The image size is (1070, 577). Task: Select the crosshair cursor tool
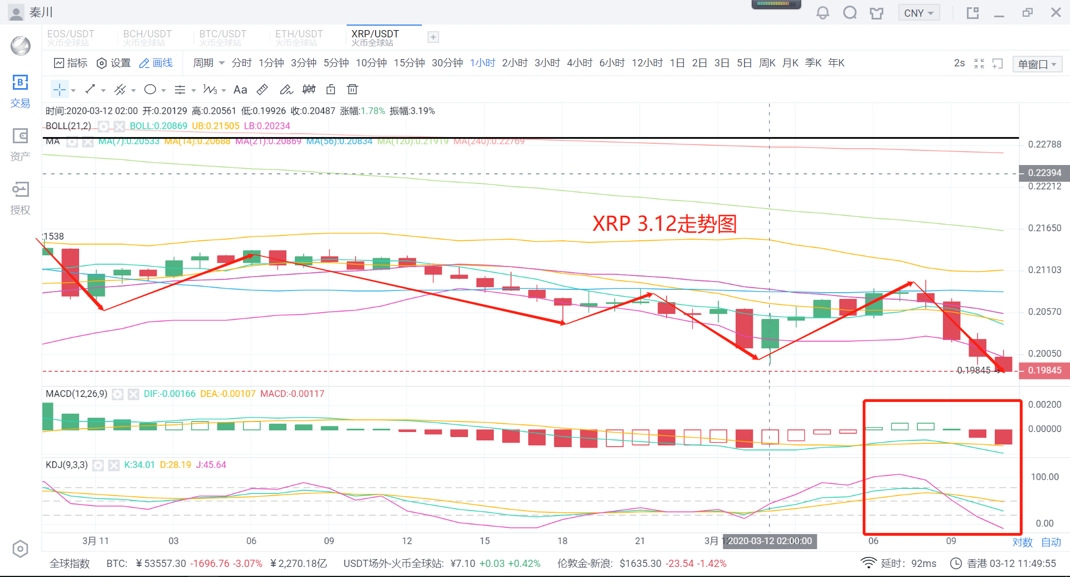59,90
